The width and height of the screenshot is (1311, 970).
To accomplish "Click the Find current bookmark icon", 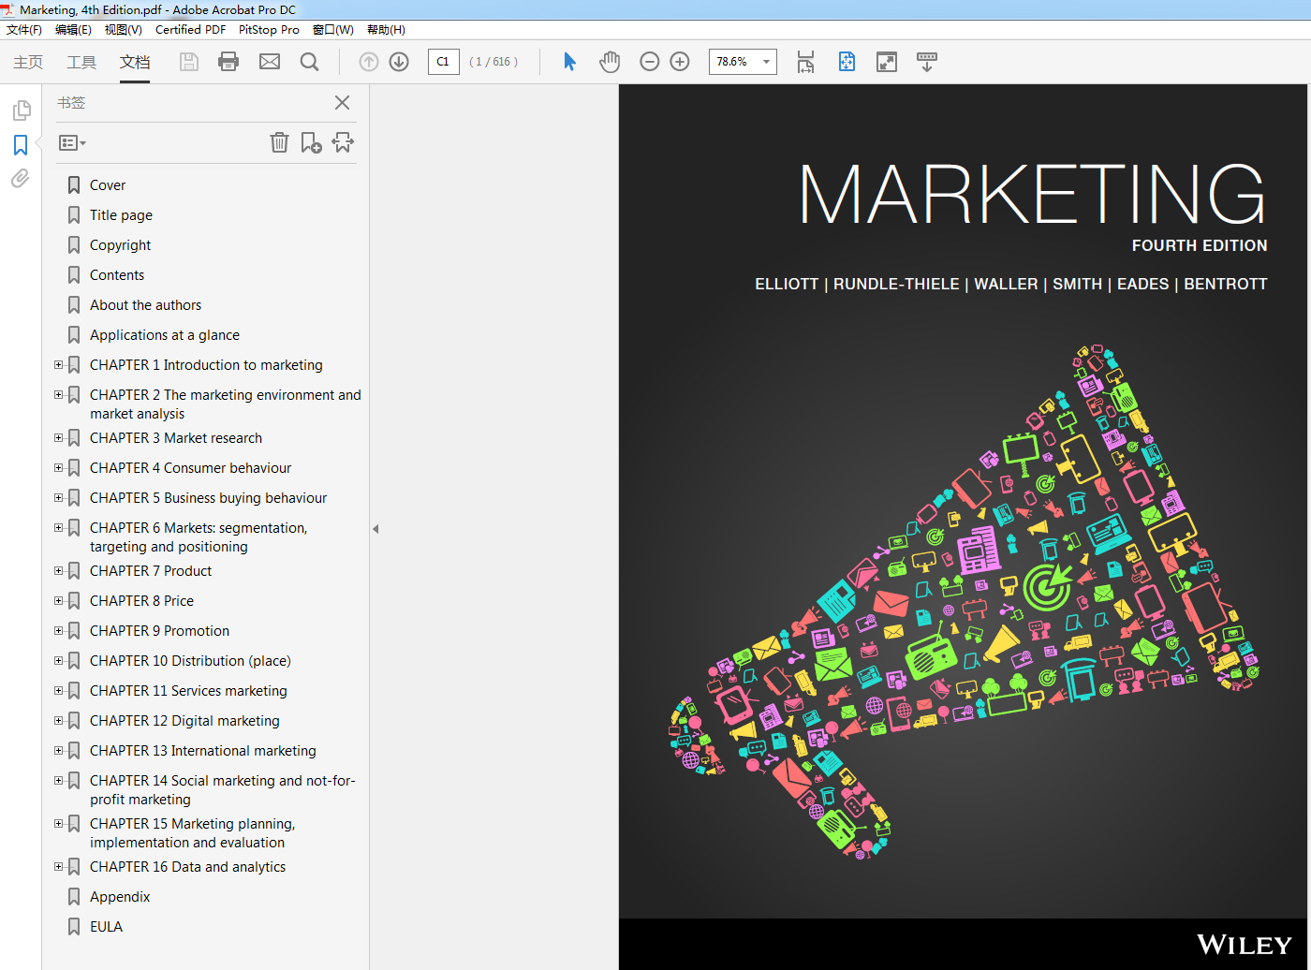I will click(343, 142).
